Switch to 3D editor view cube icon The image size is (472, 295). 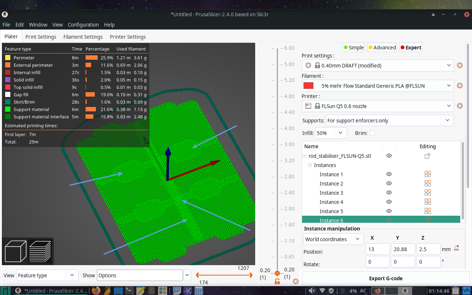(15, 251)
